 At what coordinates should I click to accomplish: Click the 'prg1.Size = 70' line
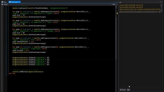(18, 15)
